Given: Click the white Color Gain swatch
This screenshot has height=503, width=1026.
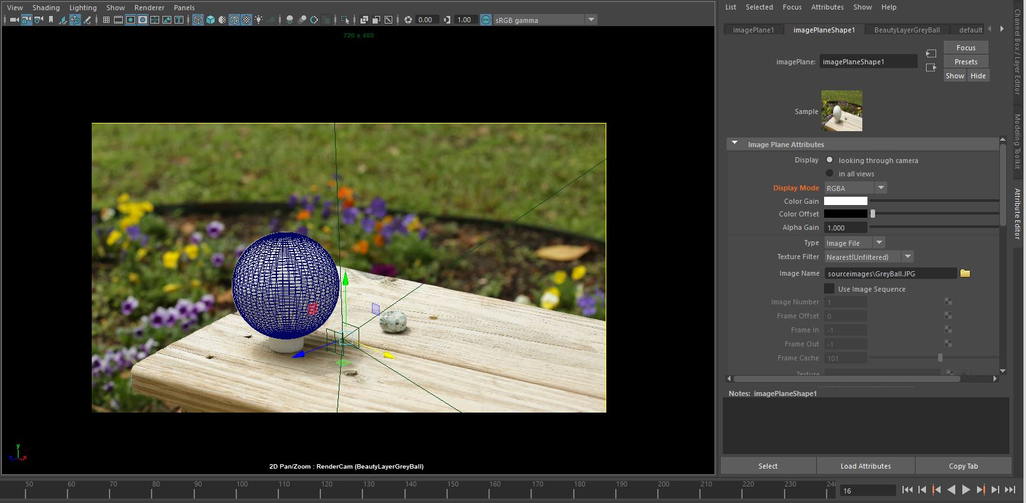Looking at the screenshot, I should [x=845, y=201].
